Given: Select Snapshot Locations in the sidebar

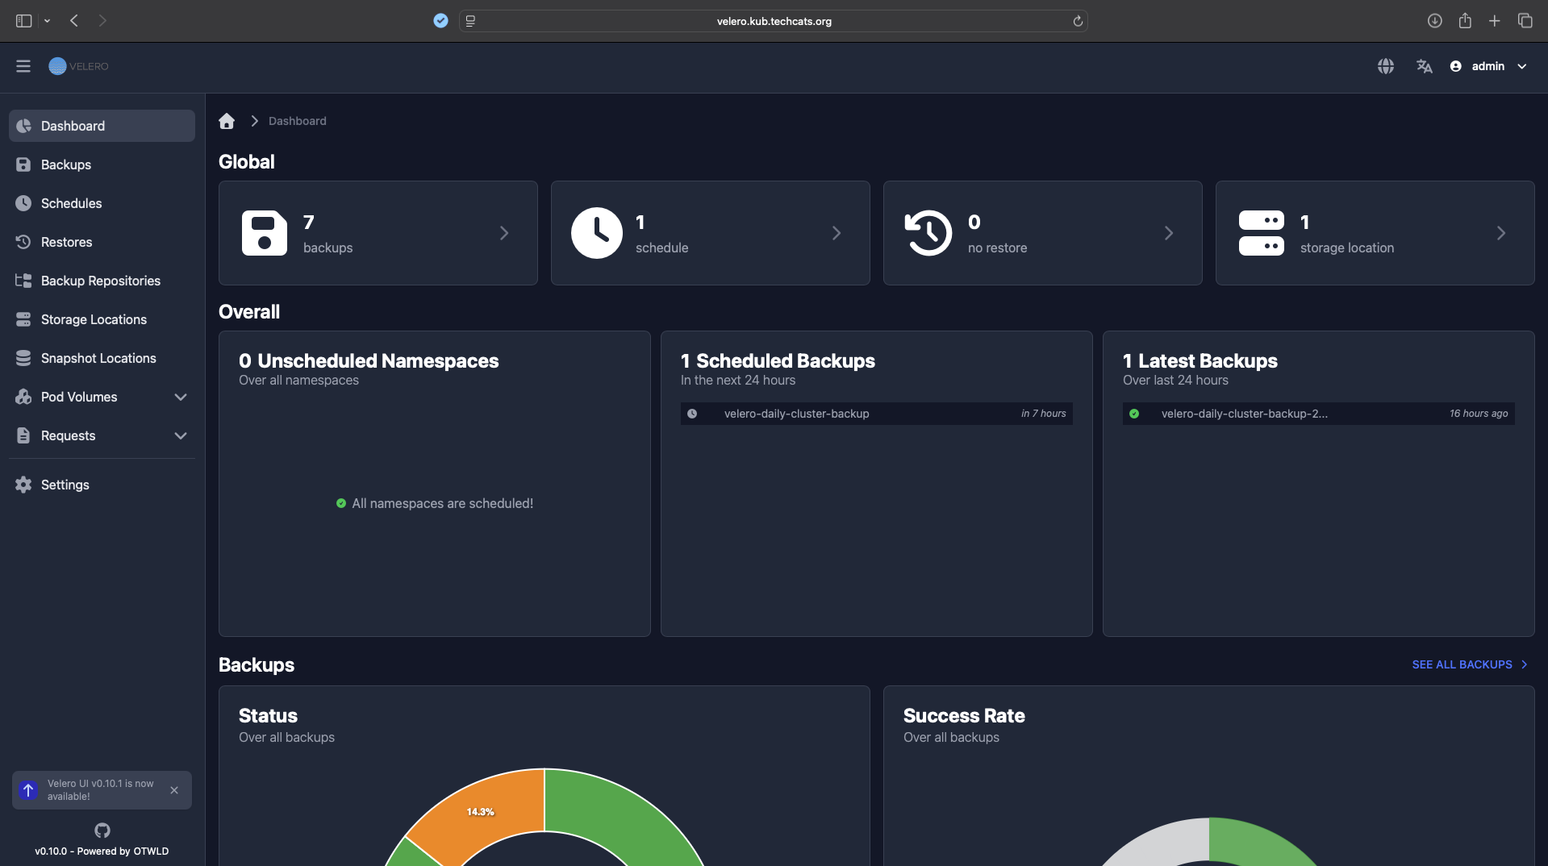Looking at the screenshot, I should [98, 357].
